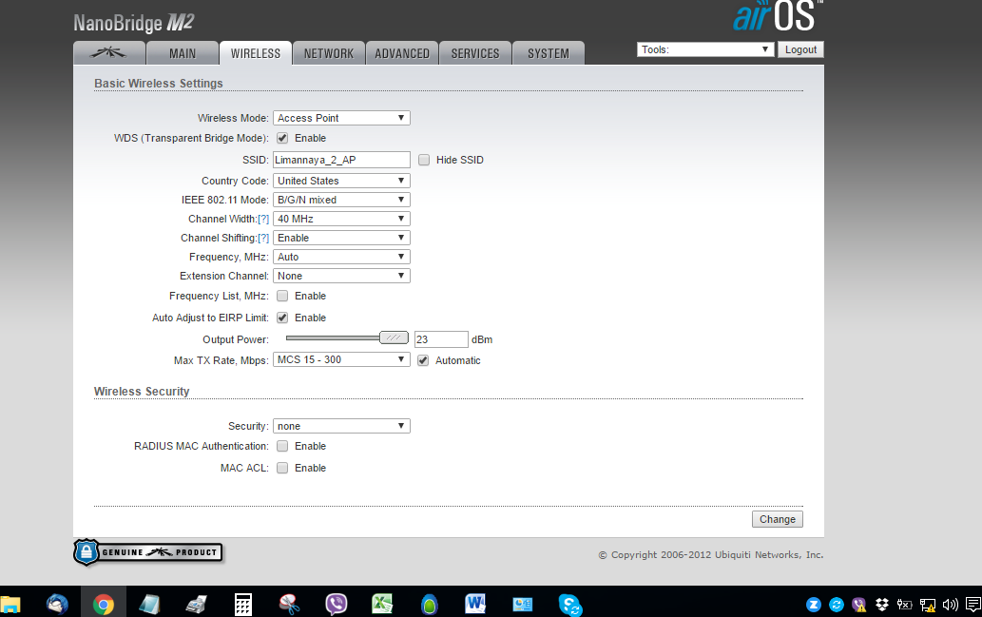The width and height of the screenshot is (982, 617).
Task: Open Viber from the taskbar
Action: (x=337, y=604)
